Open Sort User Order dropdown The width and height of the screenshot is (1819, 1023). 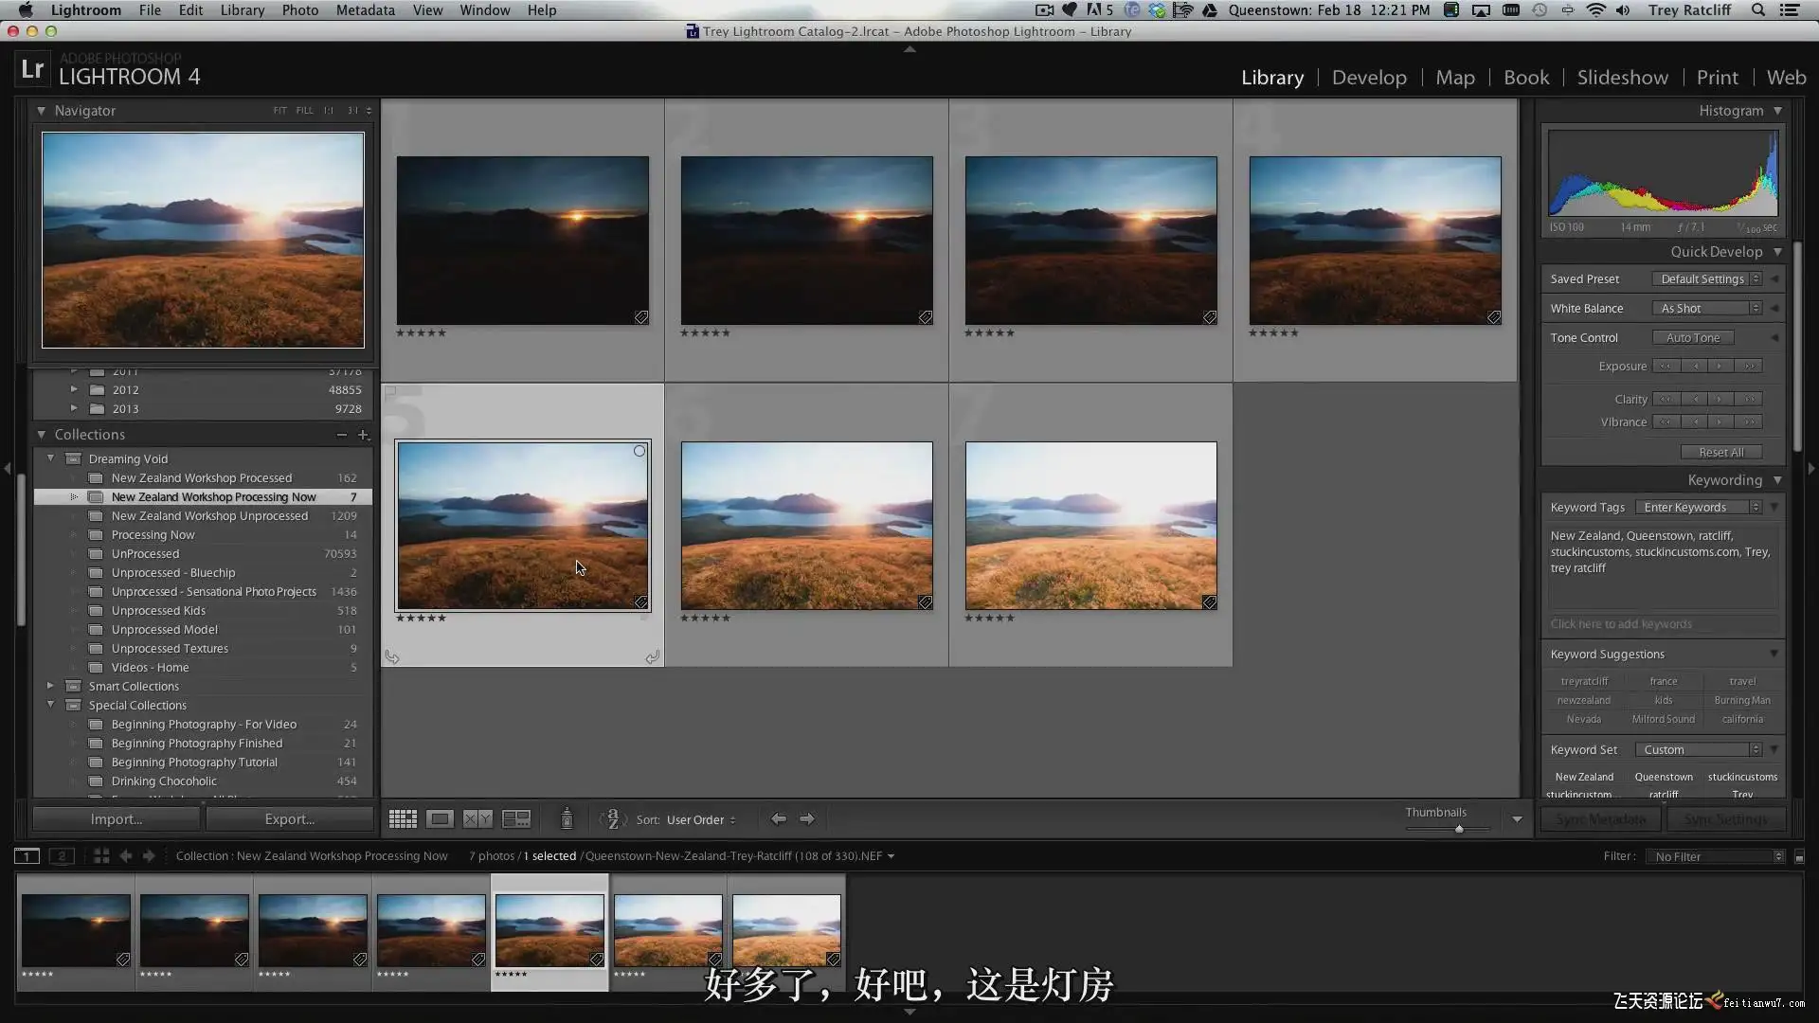tap(701, 820)
